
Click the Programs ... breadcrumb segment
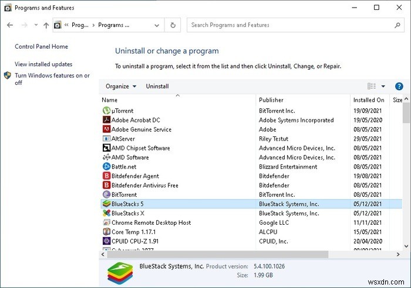pyautogui.click(x=113, y=25)
